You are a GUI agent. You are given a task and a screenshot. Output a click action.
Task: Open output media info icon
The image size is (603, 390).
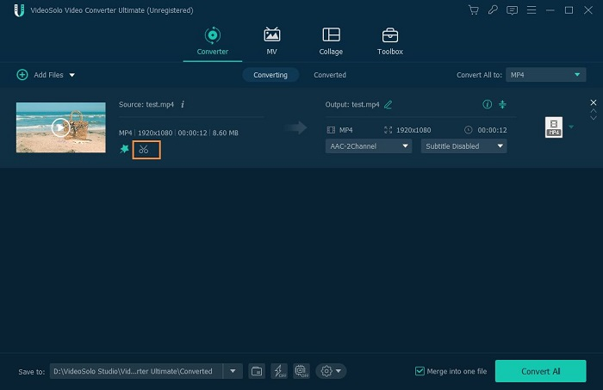click(x=487, y=104)
